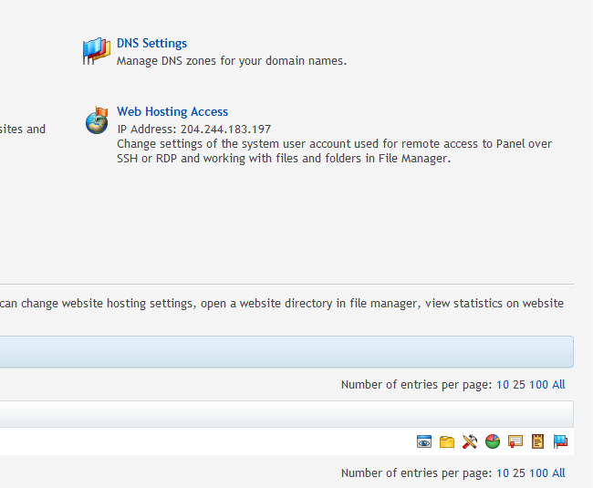The width and height of the screenshot is (593, 488).
Task: Open the notepad log icon
Action: click(538, 441)
